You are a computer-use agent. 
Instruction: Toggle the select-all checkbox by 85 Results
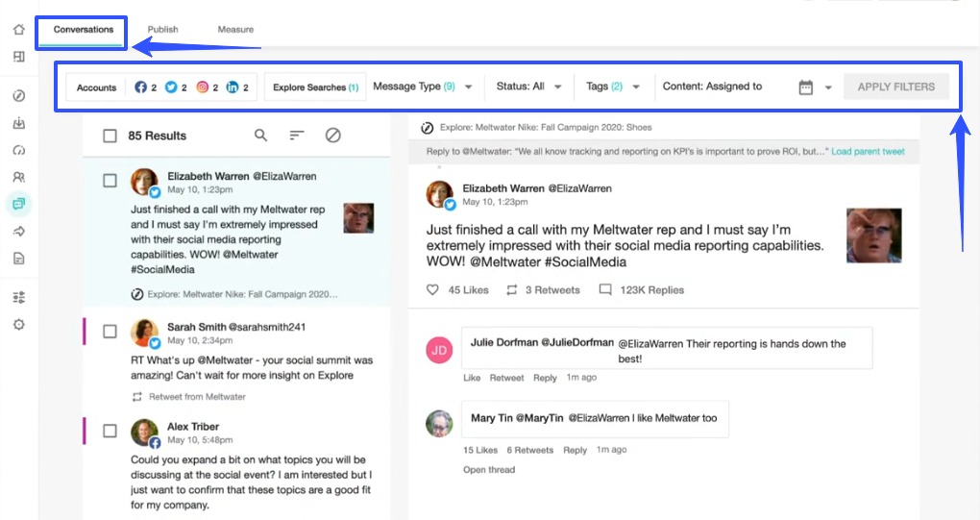point(110,136)
